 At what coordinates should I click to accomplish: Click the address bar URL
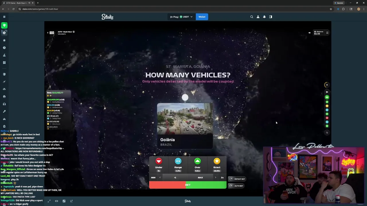tap(40, 9)
